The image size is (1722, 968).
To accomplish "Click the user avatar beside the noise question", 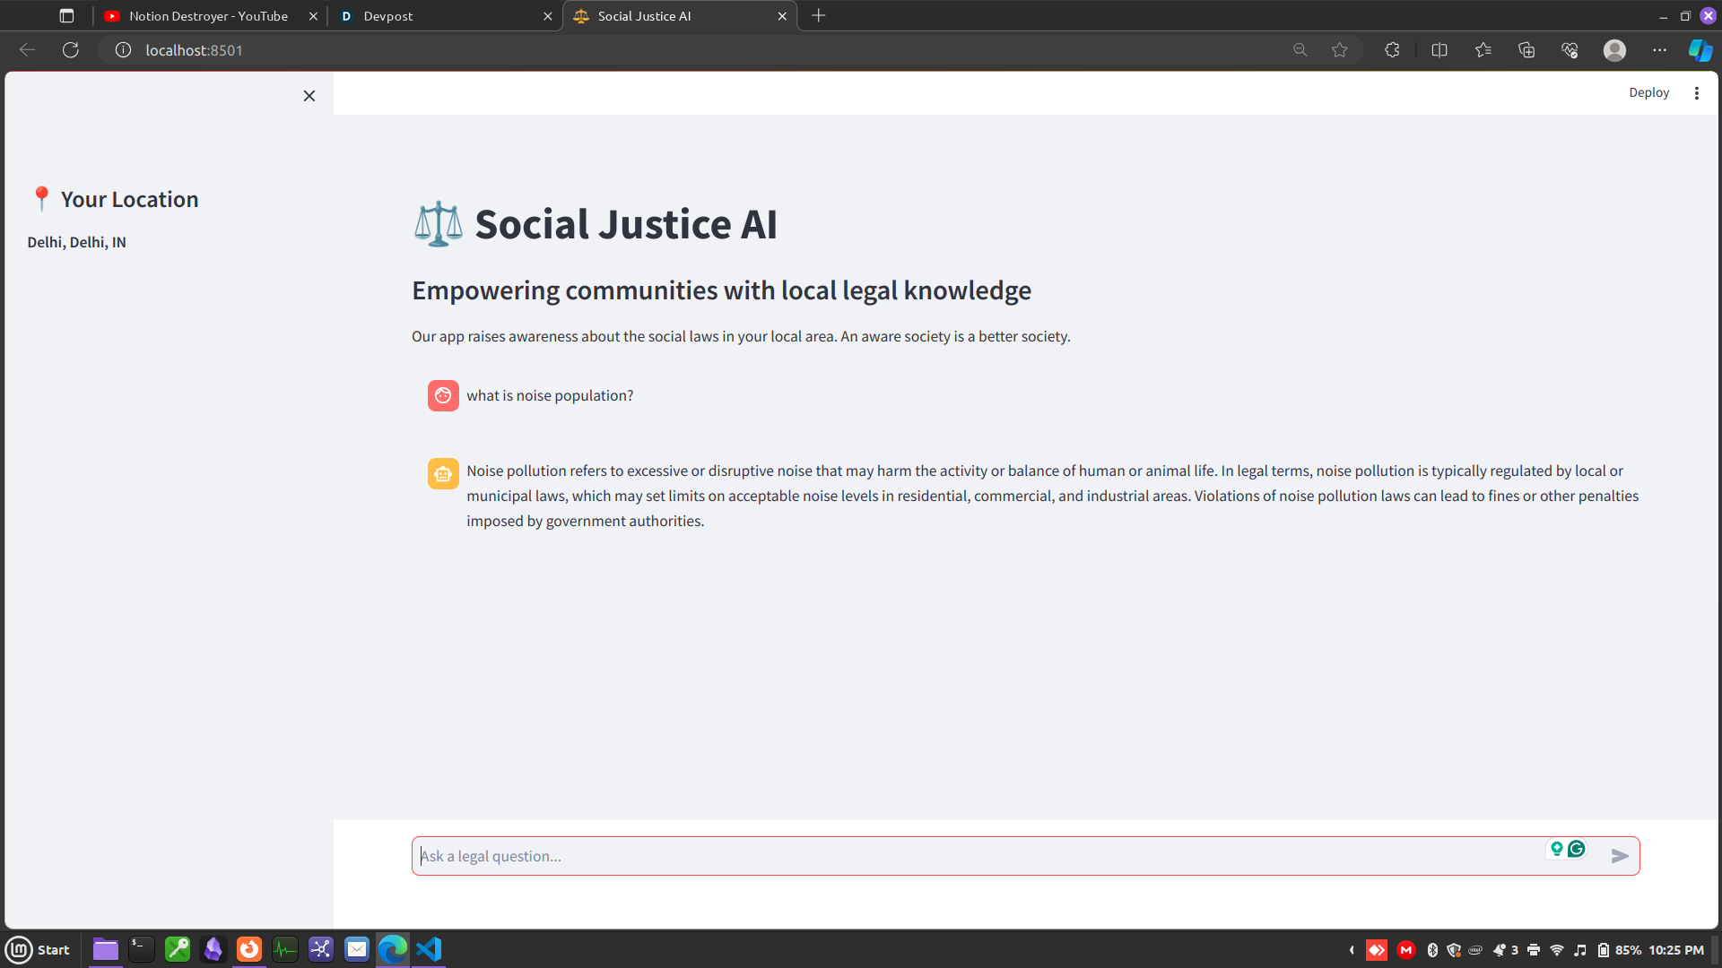I will click(x=443, y=395).
